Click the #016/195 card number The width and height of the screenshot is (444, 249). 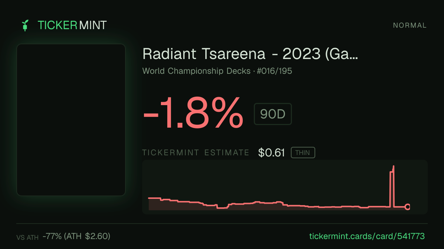[x=275, y=71]
